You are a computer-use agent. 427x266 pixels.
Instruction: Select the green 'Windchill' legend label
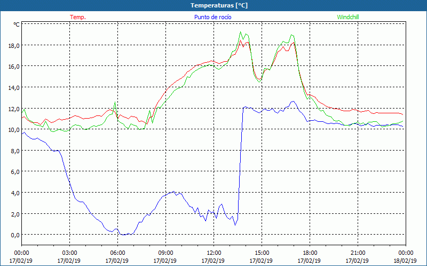pyautogui.click(x=348, y=17)
